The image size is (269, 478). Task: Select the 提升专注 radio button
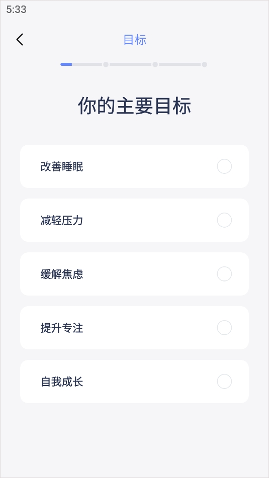tap(224, 328)
